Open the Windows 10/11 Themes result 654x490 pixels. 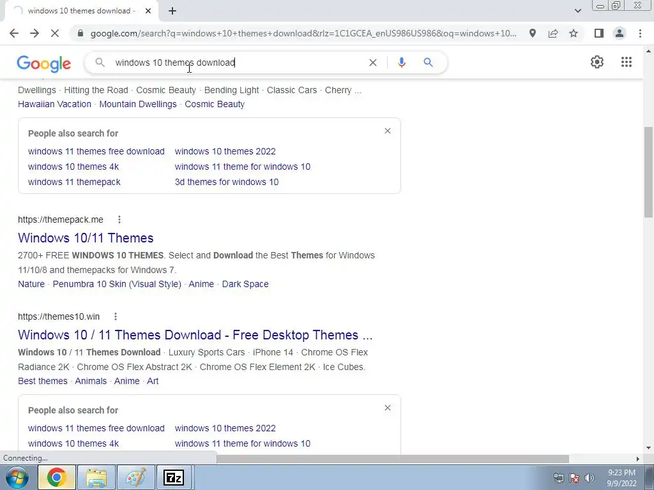point(86,238)
